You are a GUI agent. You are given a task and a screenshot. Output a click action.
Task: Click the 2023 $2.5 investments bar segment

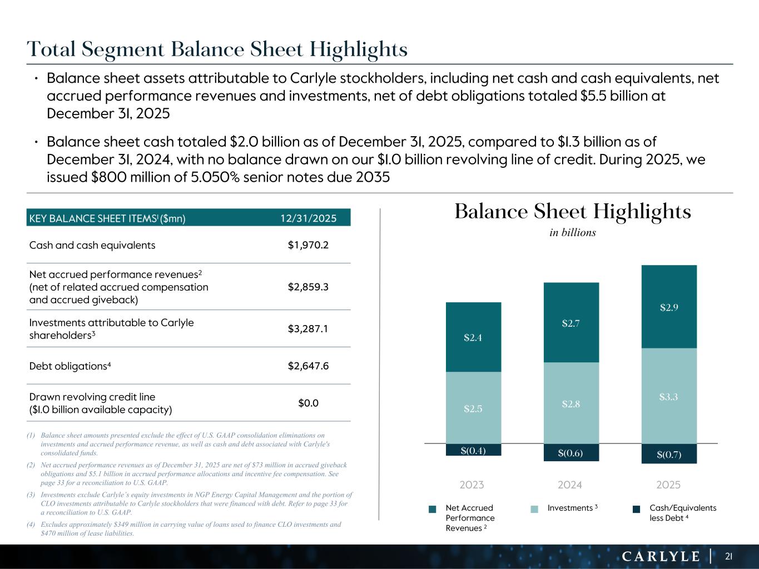(473, 408)
